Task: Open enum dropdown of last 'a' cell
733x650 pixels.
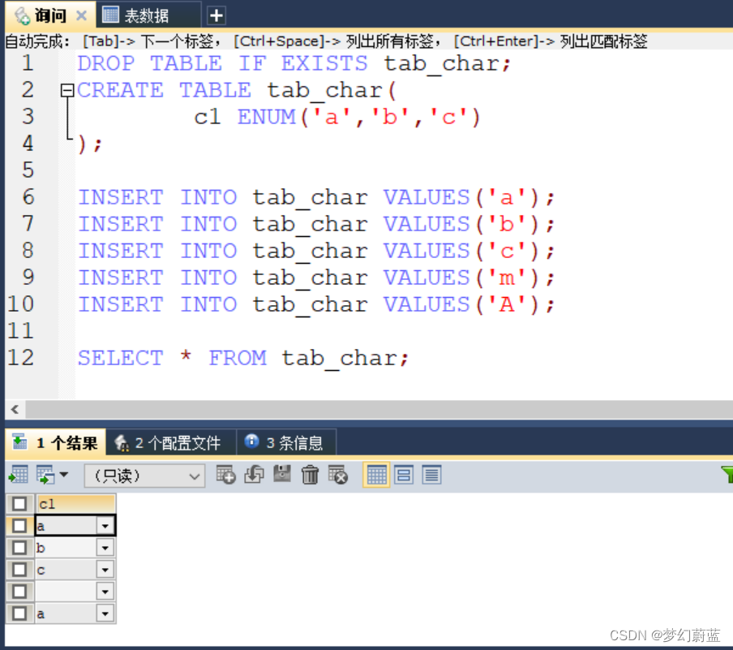Action: [105, 613]
